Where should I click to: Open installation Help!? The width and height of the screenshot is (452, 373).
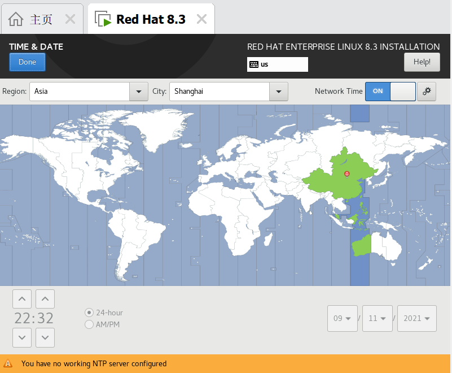(x=422, y=62)
